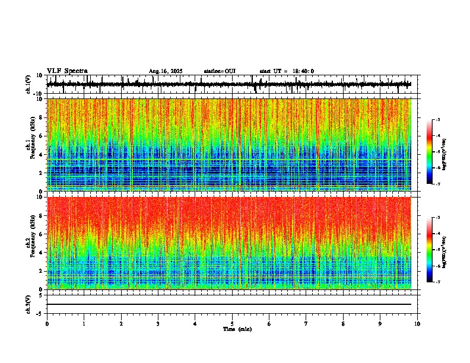Click the ch.1 spectrogram color scale bar
This screenshot has height=363, width=470.
coord(429,152)
